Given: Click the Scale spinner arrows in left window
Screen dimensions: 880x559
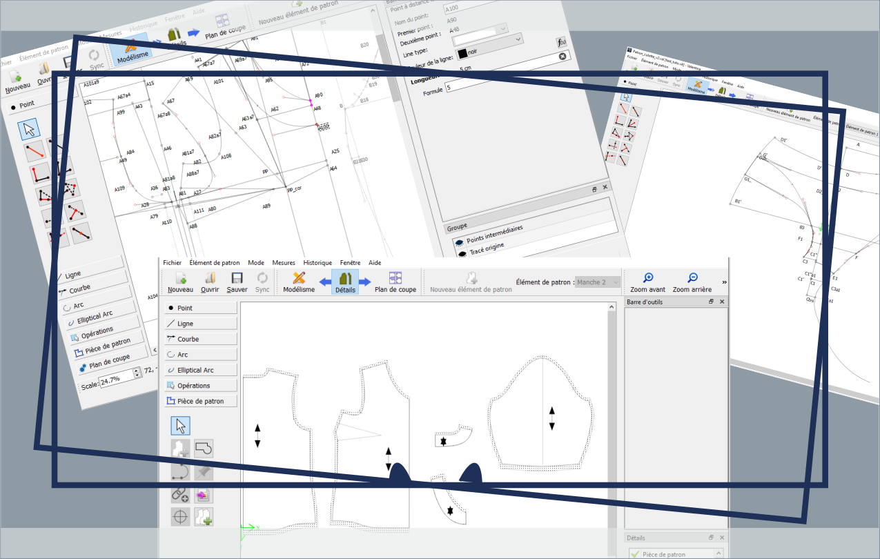Looking at the screenshot, I should pyautogui.click(x=137, y=372).
